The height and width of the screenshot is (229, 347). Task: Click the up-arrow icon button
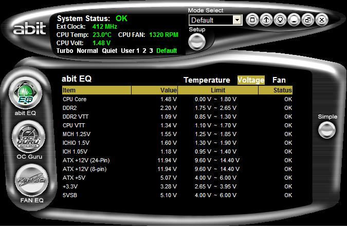pyautogui.click(x=266, y=20)
